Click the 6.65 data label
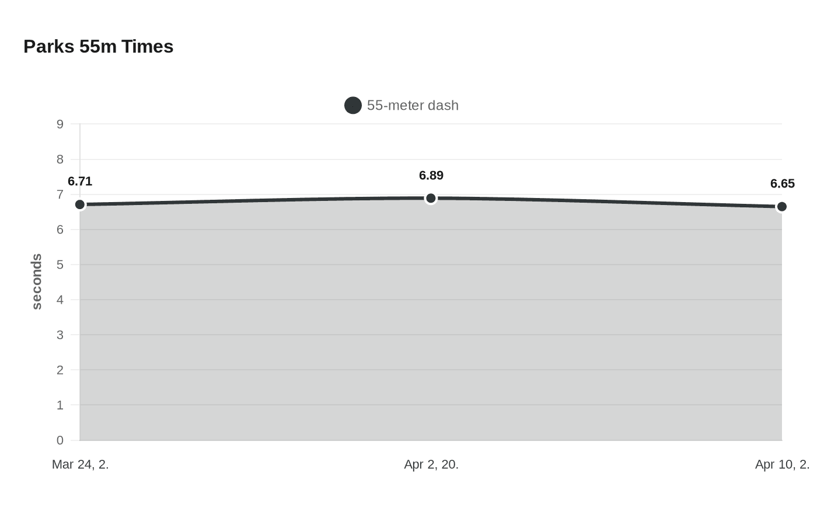 click(x=782, y=184)
